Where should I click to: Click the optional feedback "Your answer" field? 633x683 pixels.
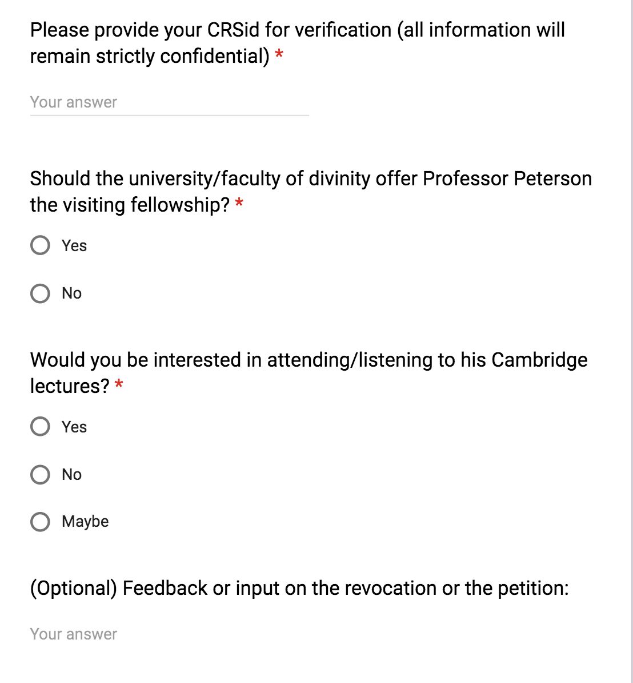(x=169, y=634)
